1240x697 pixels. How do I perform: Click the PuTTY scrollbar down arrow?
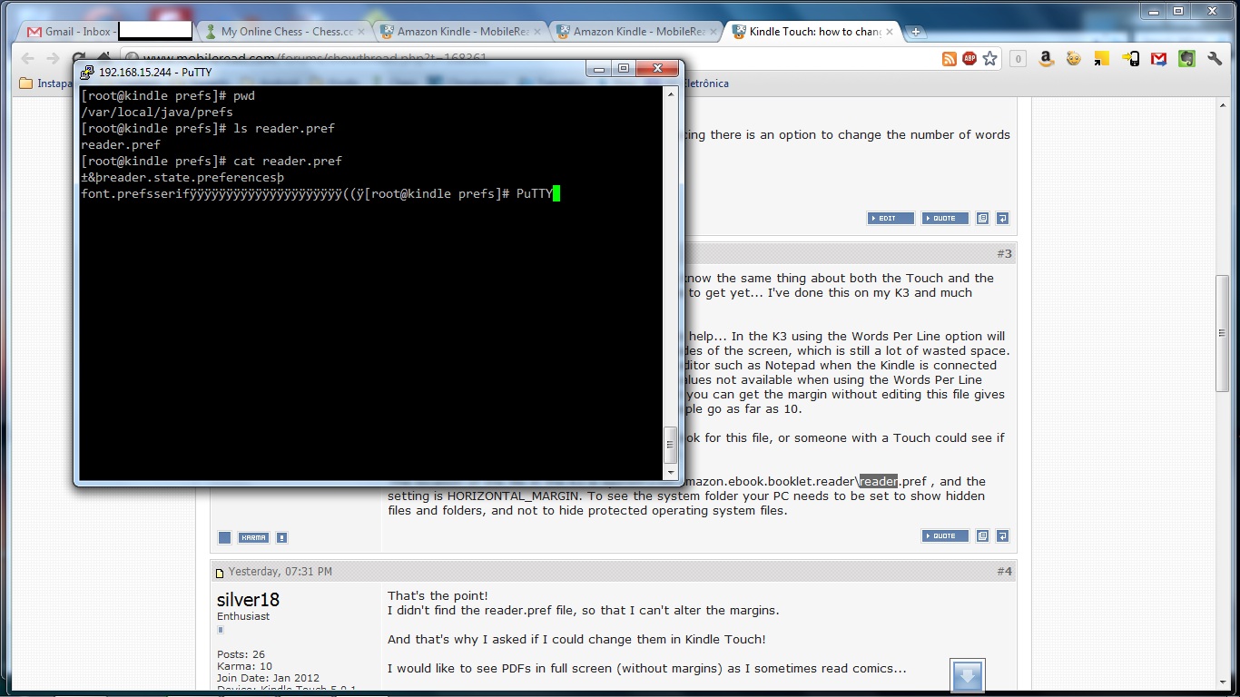(x=671, y=472)
